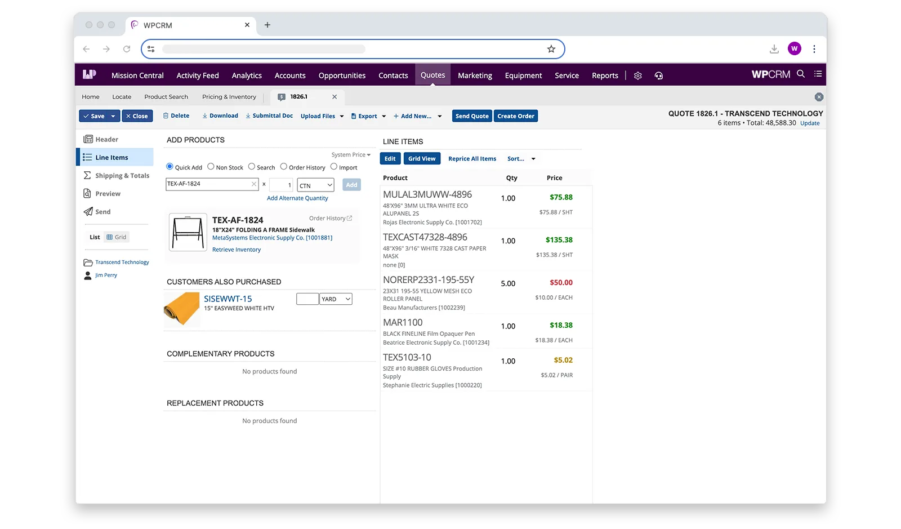
Task: Open the browser three-dot menu
Action: 814,49
